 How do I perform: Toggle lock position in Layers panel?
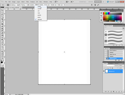click(110, 68)
